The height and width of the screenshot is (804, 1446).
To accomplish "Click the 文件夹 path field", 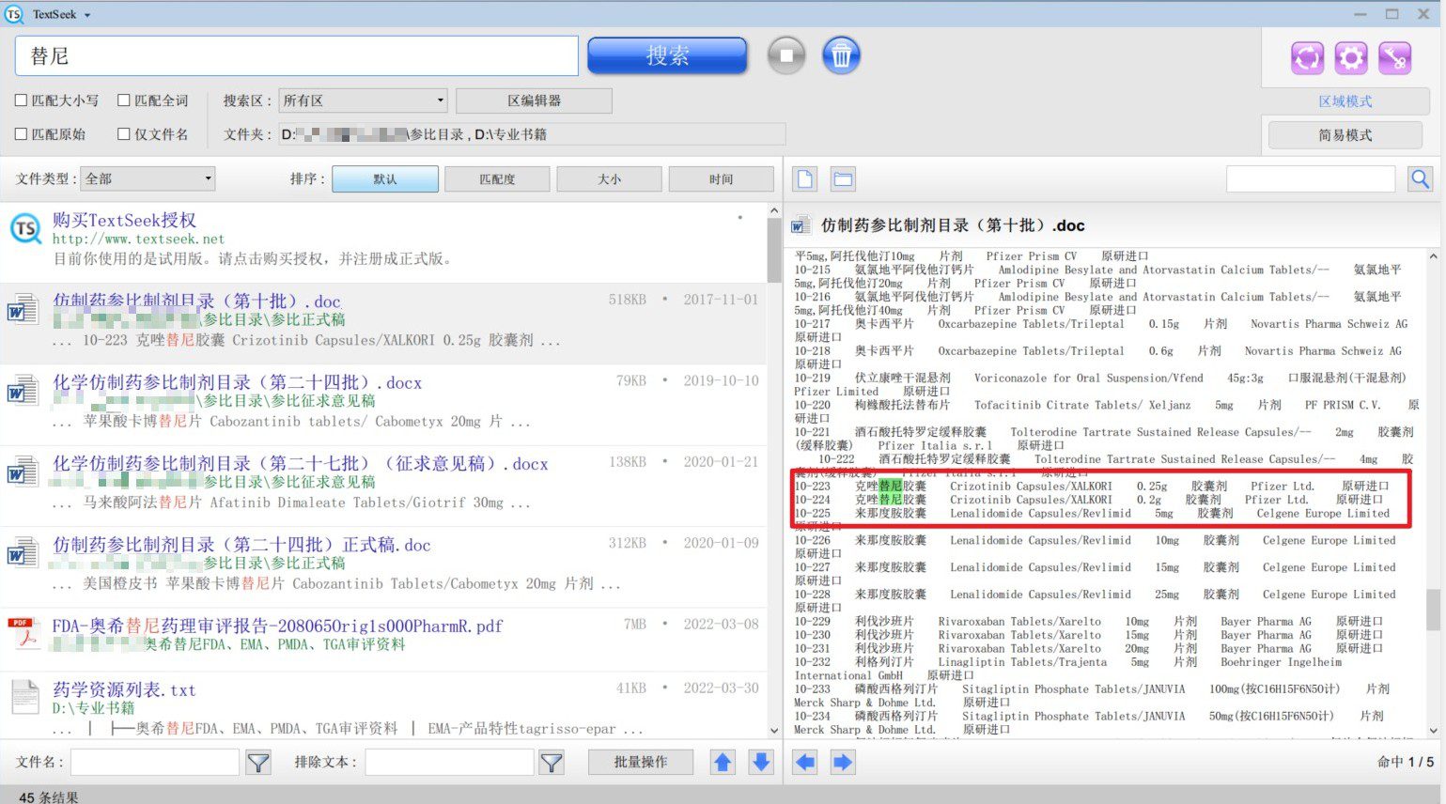I will pos(532,134).
